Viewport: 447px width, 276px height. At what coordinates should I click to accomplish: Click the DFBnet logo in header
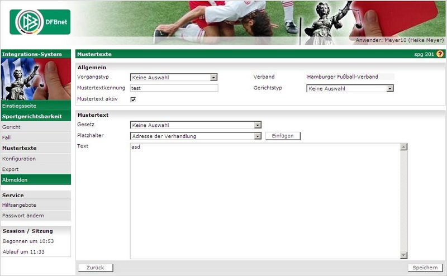(40, 22)
